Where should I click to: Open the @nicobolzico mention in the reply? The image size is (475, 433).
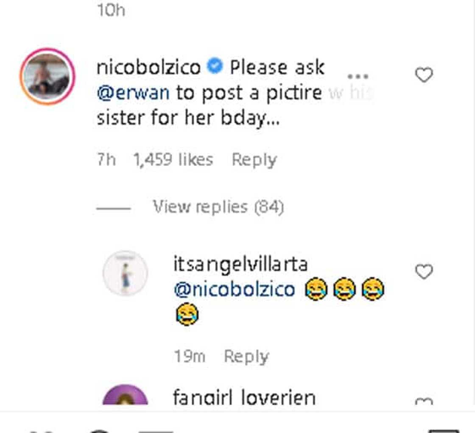pyautogui.click(x=235, y=290)
